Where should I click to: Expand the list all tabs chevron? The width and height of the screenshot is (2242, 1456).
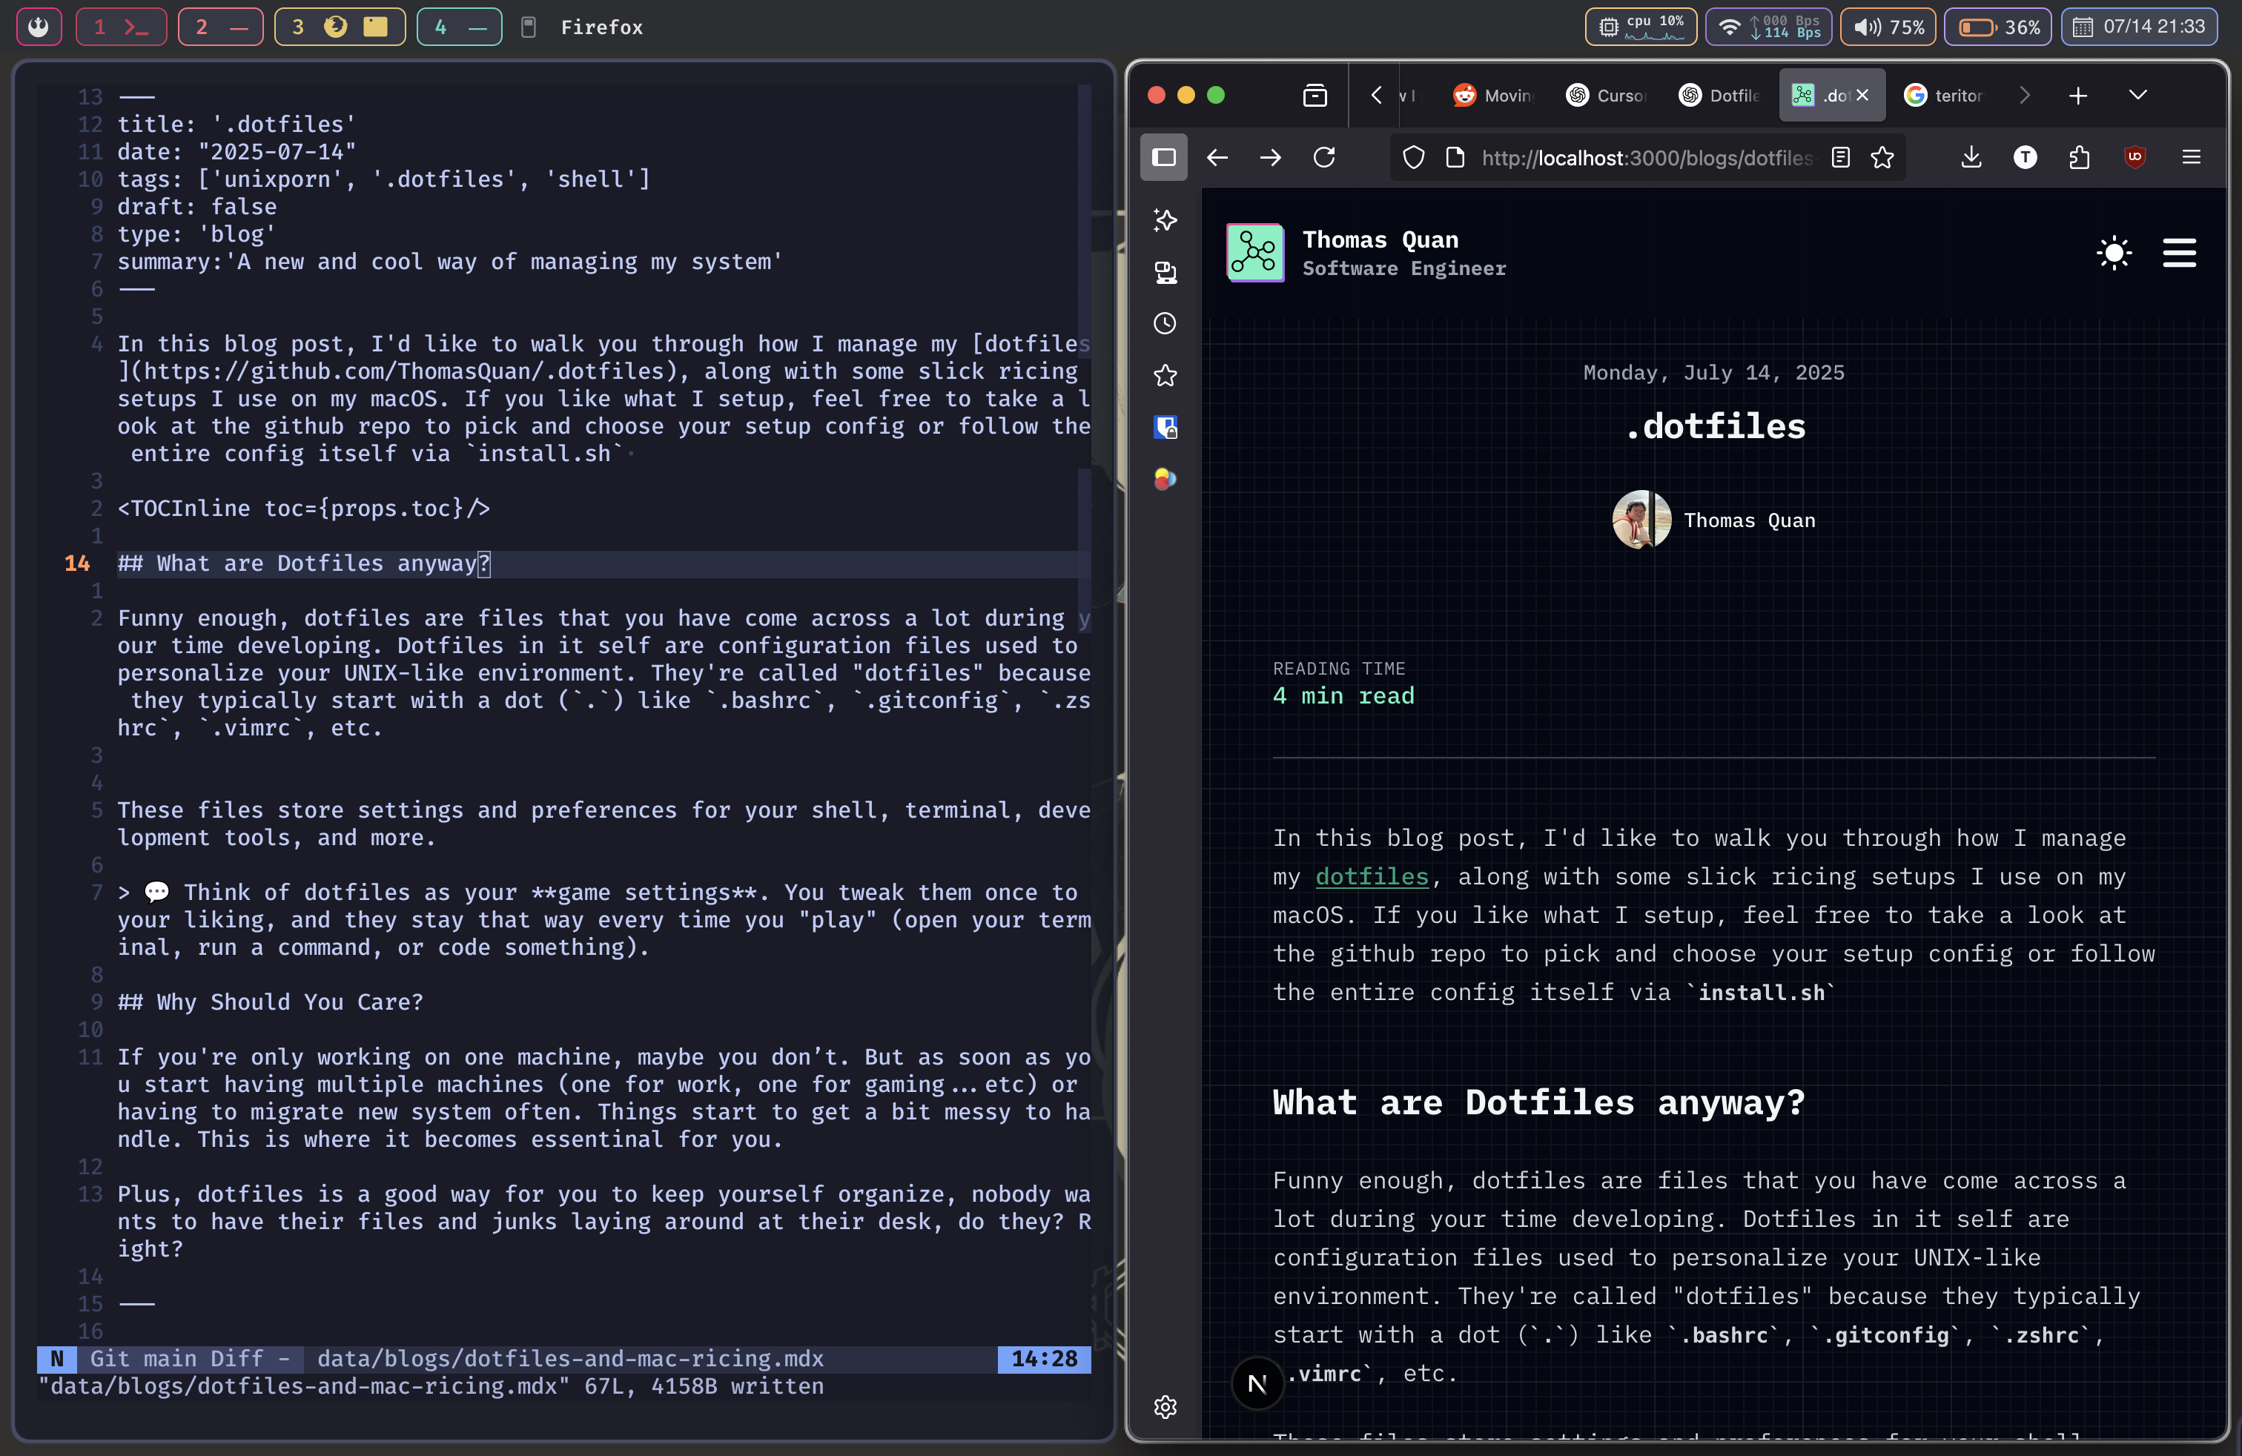click(x=2137, y=95)
